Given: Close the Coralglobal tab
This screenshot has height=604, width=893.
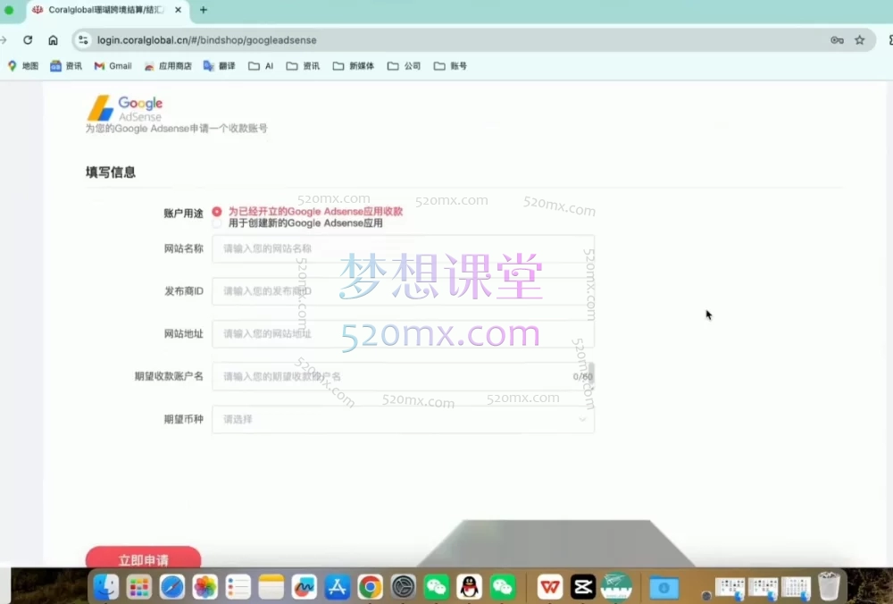Looking at the screenshot, I should (x=179, y=10).
